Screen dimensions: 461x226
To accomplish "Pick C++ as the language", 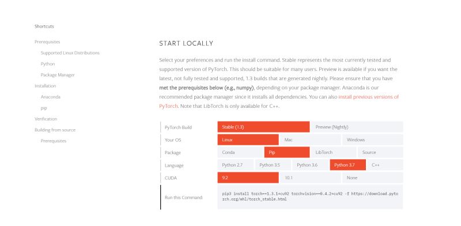I will [385, 165].
